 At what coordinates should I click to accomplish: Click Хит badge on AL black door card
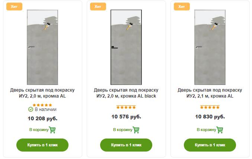click(98, 7)
